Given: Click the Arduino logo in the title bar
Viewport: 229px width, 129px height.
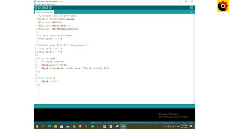Looking at the screenshot, I should click(35, 1).
